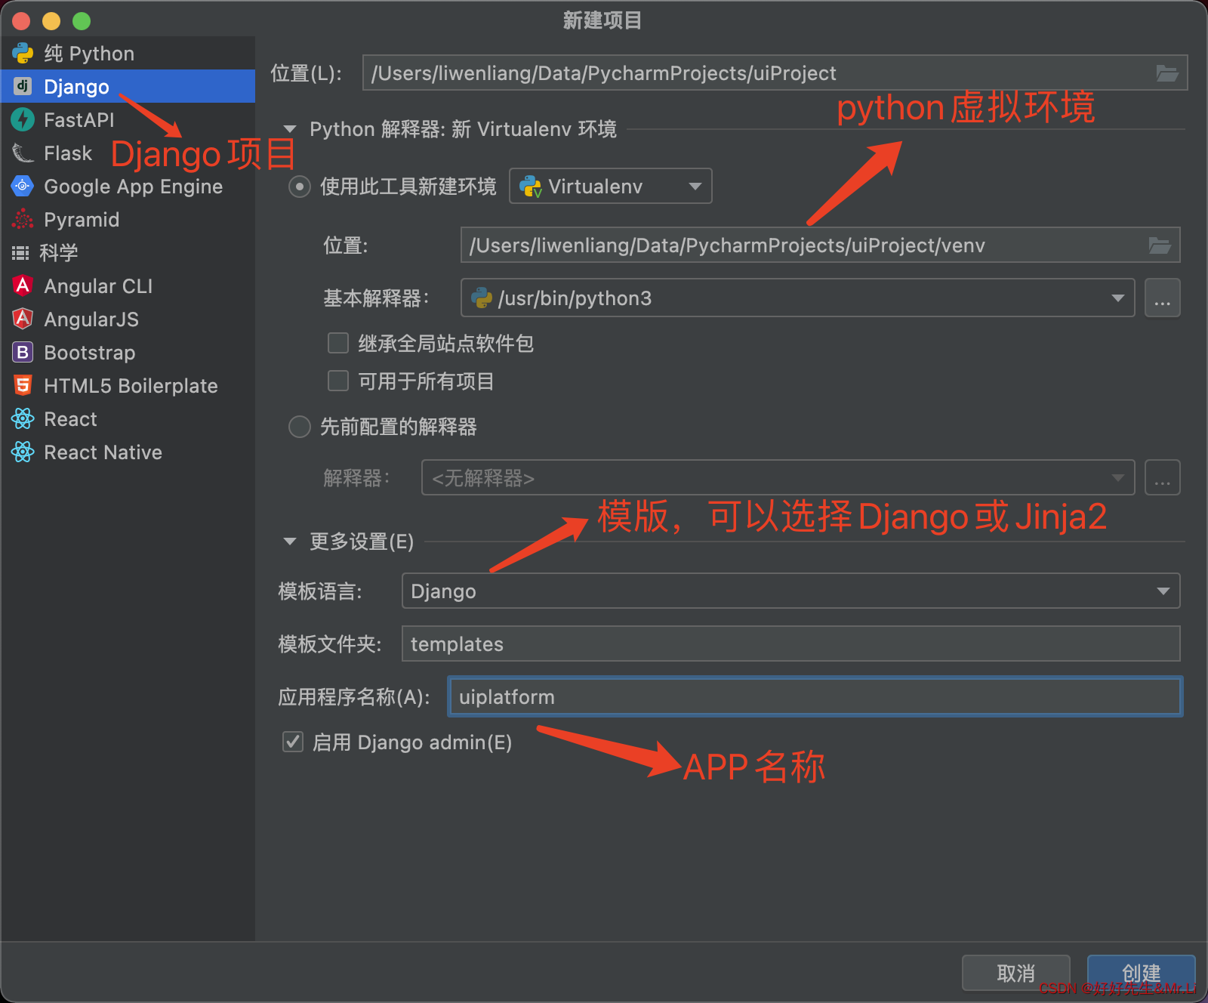Click the yellow minimize window button

[x=51, y=21]
